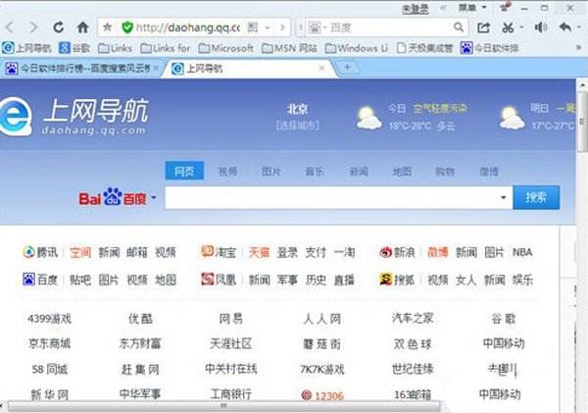Open the 4399游戏 link

click(49, 319)
